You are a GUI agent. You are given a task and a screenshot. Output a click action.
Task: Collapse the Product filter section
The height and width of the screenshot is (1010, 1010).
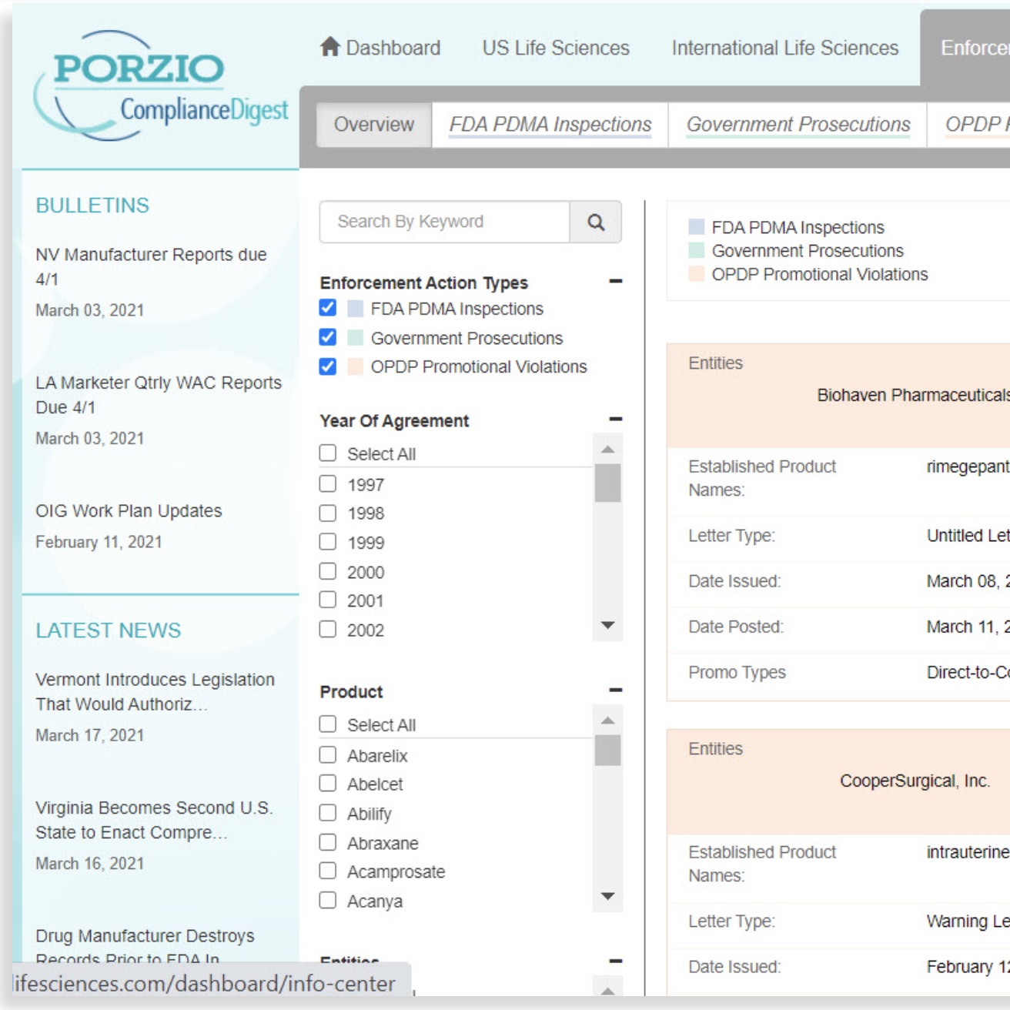615,691
